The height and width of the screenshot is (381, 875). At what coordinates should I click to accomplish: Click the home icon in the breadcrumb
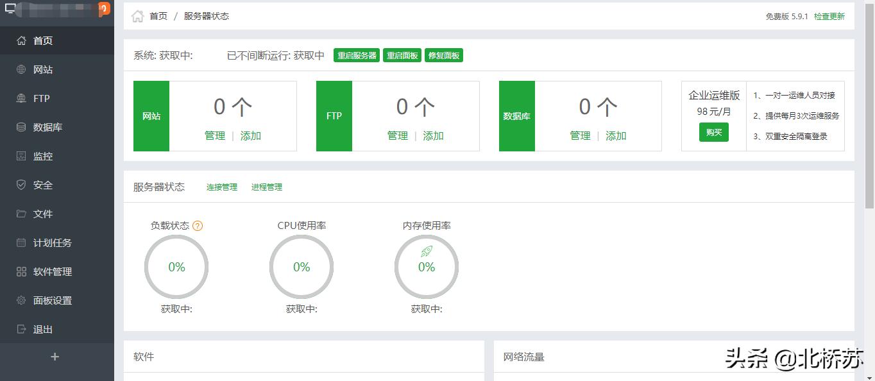tap(137, 17)
